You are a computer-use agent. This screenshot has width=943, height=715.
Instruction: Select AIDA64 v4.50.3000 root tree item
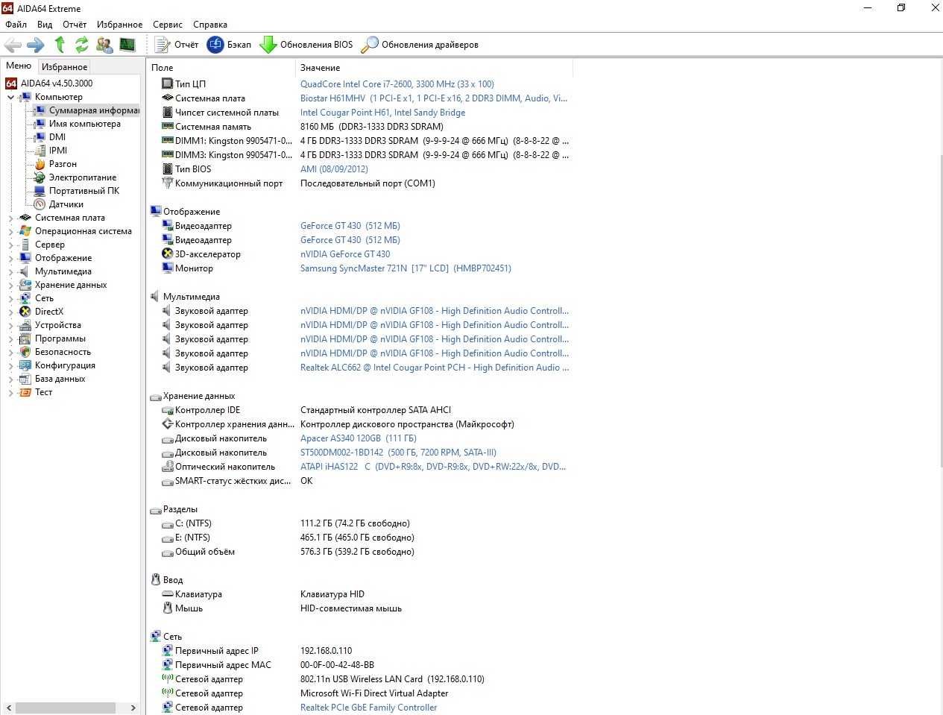[49, 84]
